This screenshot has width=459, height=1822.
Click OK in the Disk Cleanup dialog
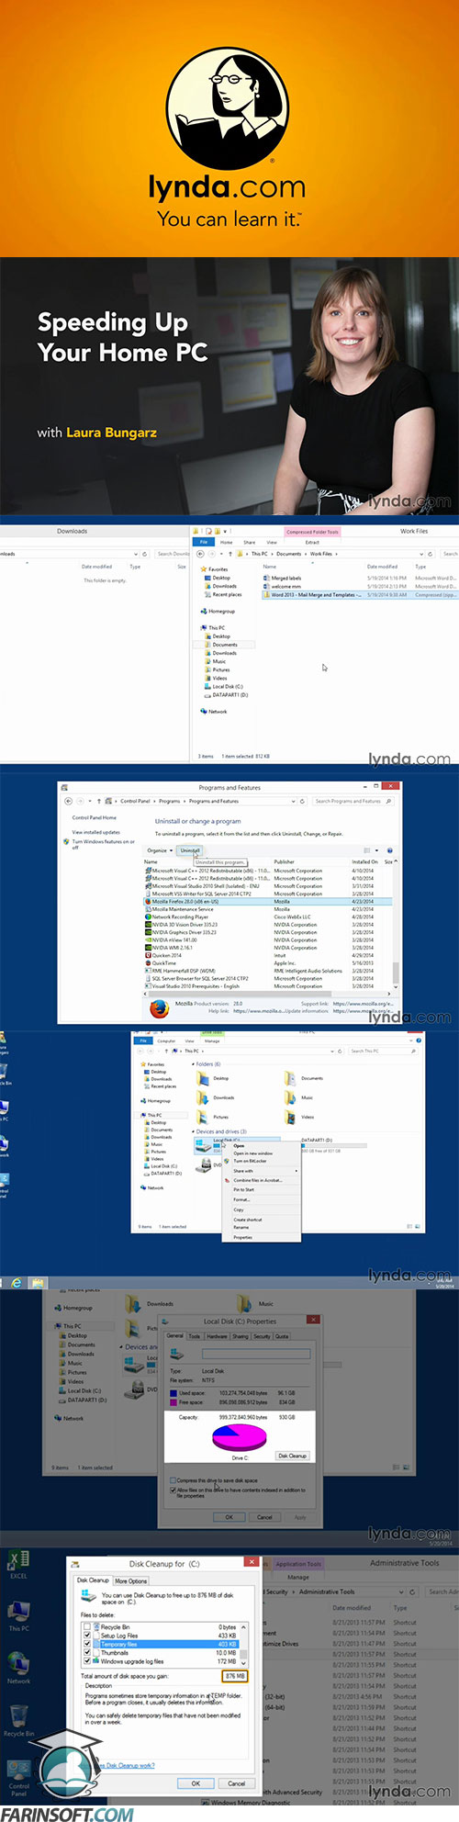(196, 1783)
